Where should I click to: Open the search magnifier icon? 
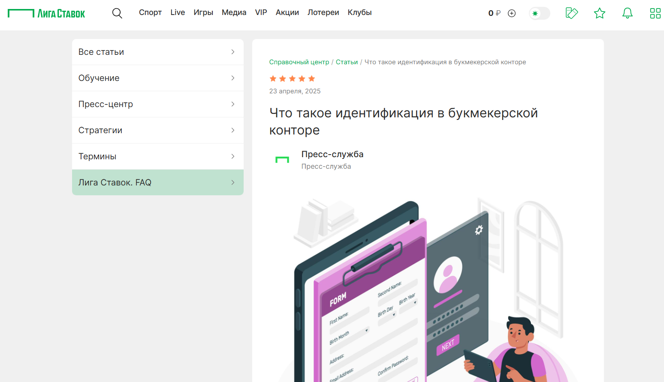point(117,13)
